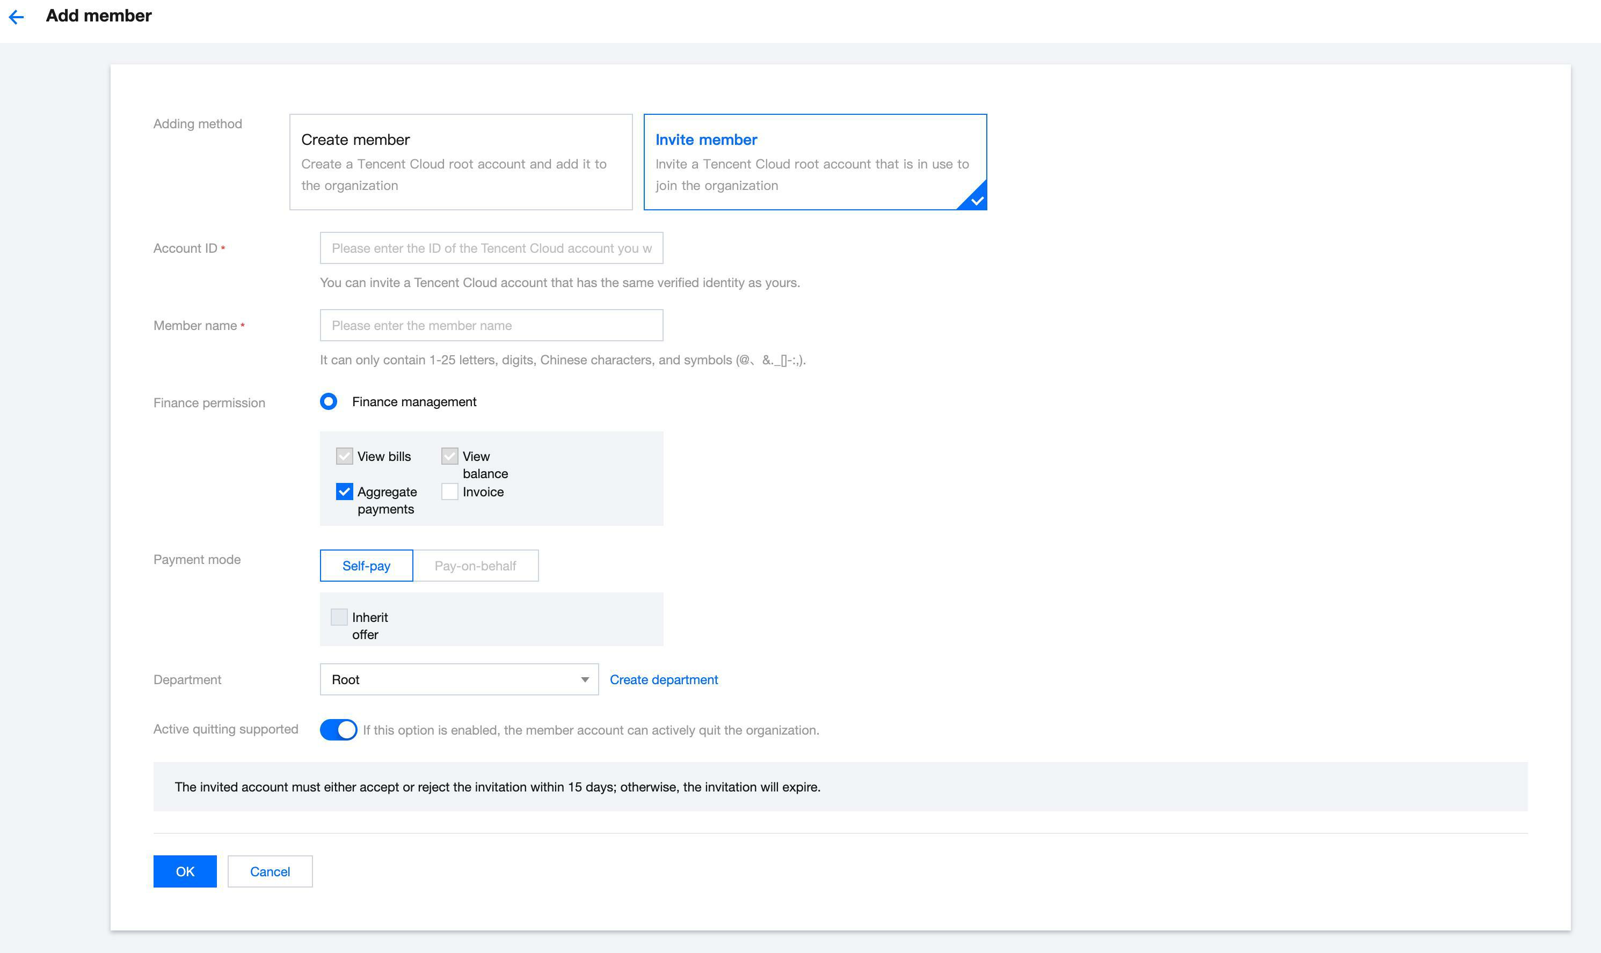Check the Inherit offer checkbox
The height and width of the screenshot is (953, 1601).
pos(339,617)
